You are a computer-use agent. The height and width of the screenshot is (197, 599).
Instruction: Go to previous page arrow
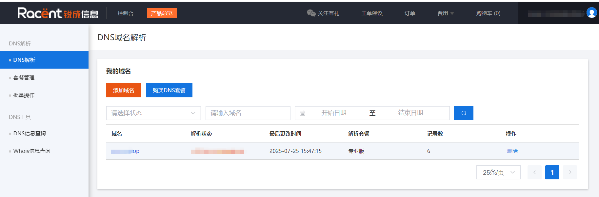click(x=534, y=172)
